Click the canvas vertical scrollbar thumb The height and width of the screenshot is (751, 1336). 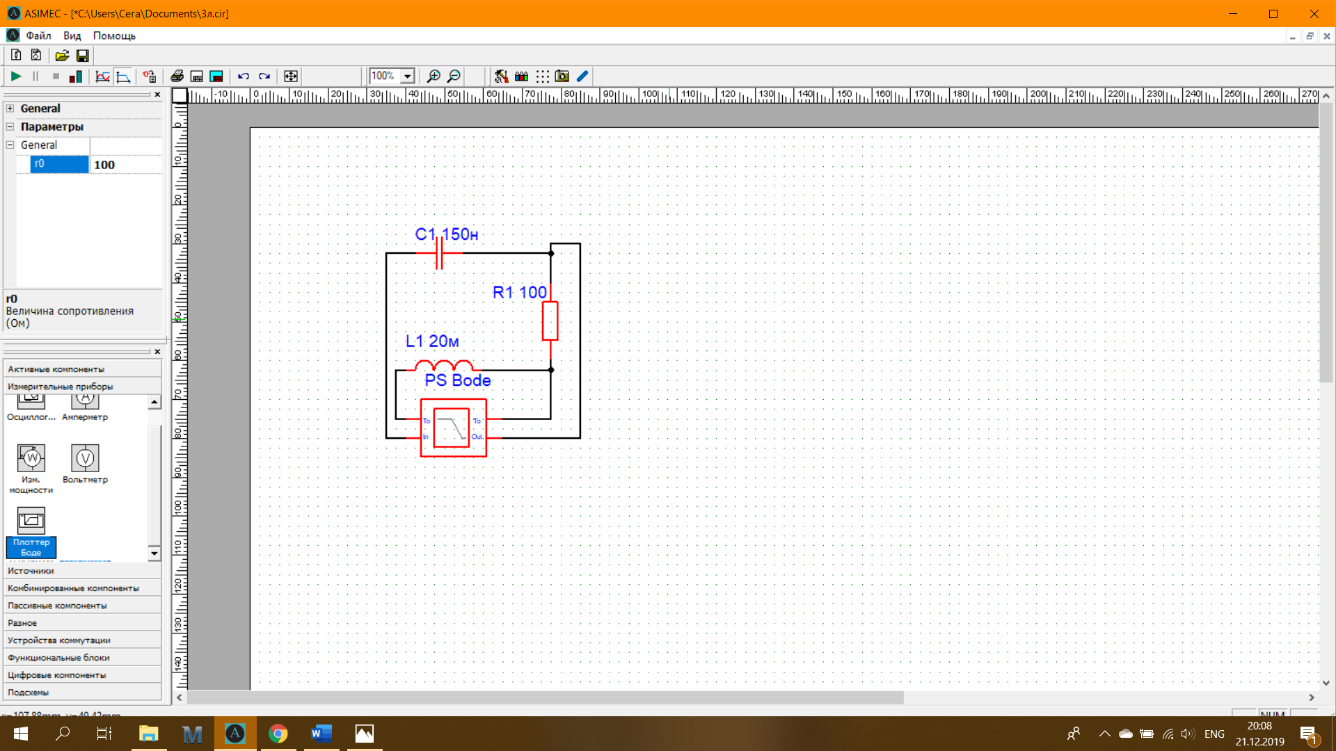click(1326, 243)
